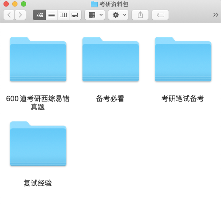Click the Edit Tags button
The image size is (221, 207).
[160, 15]
